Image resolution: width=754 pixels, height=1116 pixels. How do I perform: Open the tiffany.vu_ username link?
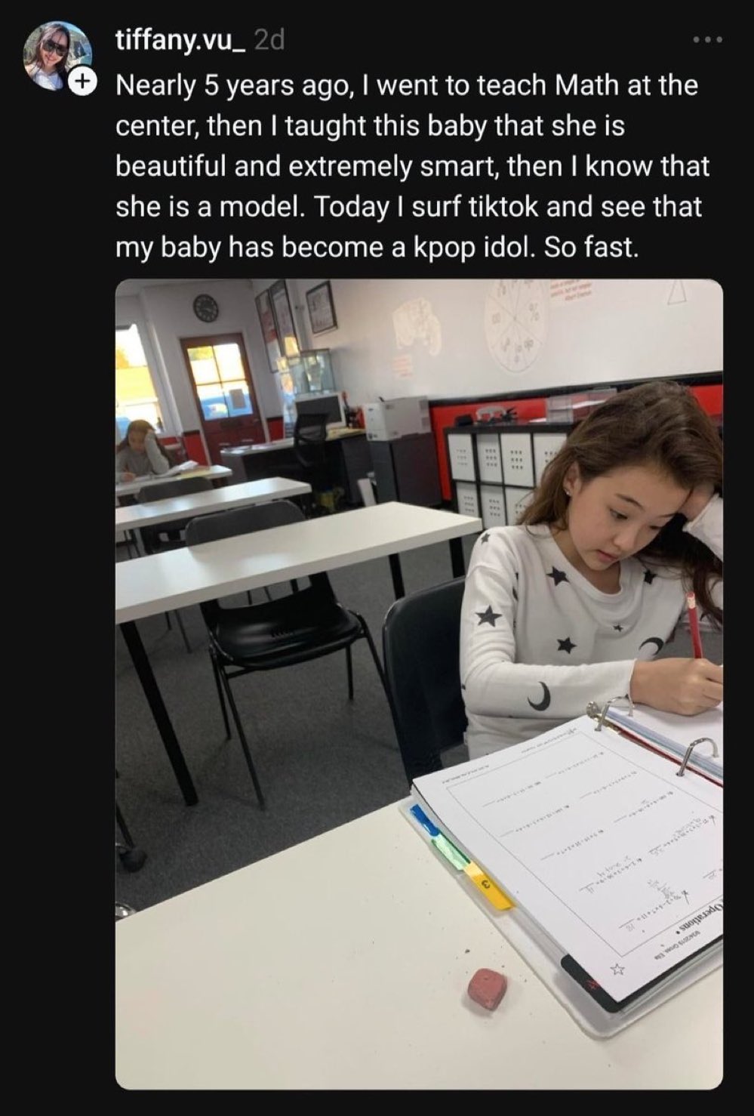[180, 40]
